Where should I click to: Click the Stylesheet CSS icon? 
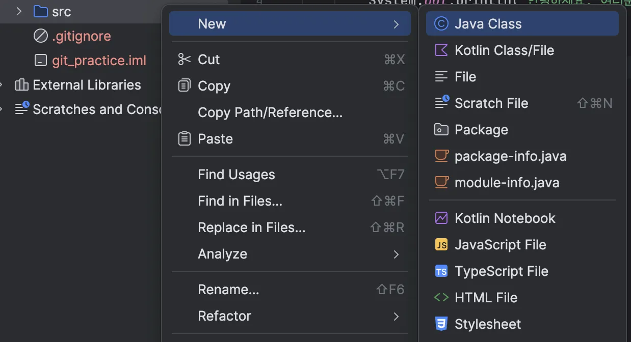(441, 324)
